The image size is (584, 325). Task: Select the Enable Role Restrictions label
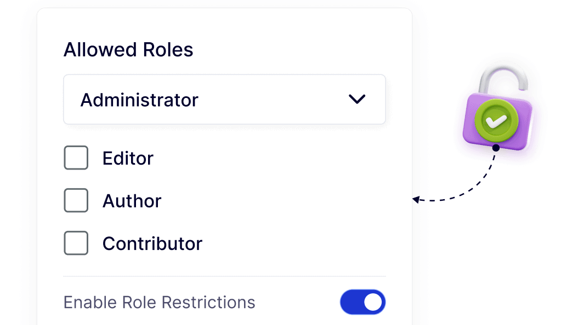[159, 302]
